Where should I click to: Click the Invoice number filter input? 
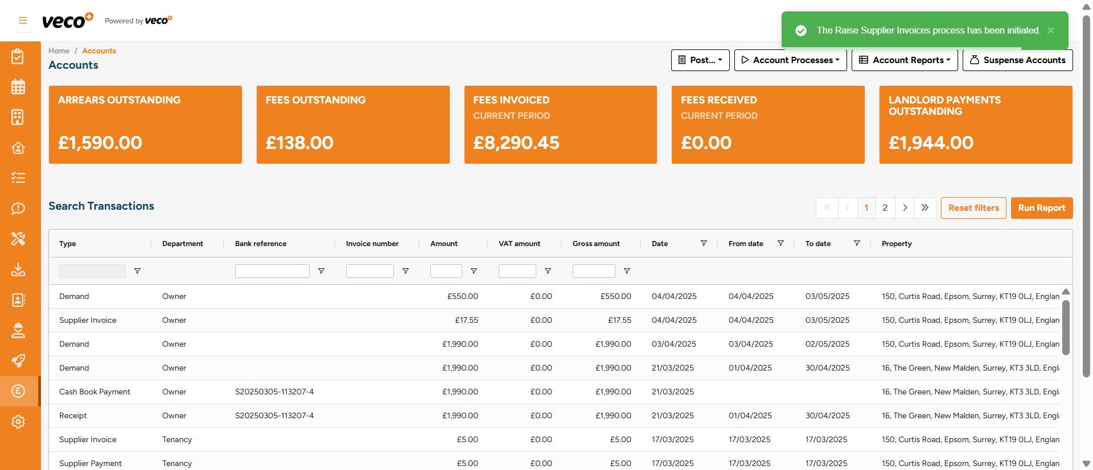pos(369,271)
